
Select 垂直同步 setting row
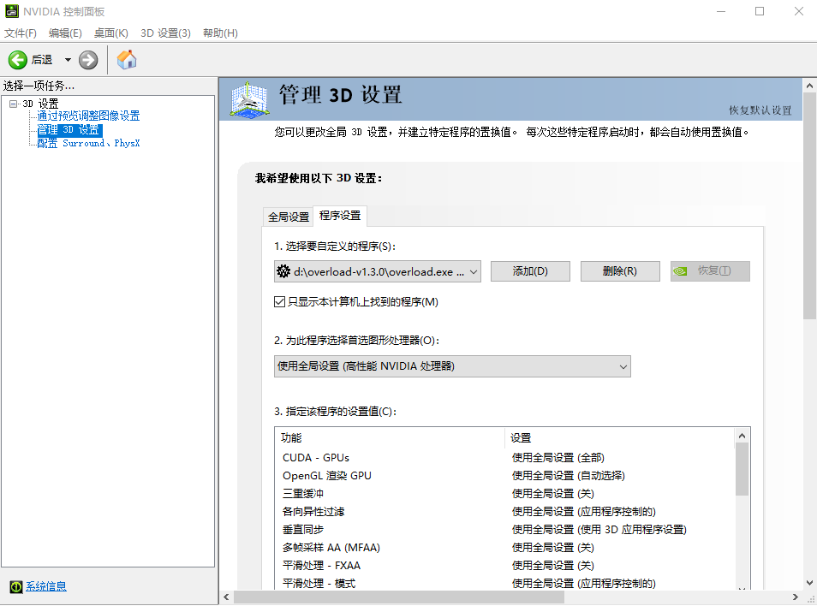pyautogui.click(x=504, y=530)
